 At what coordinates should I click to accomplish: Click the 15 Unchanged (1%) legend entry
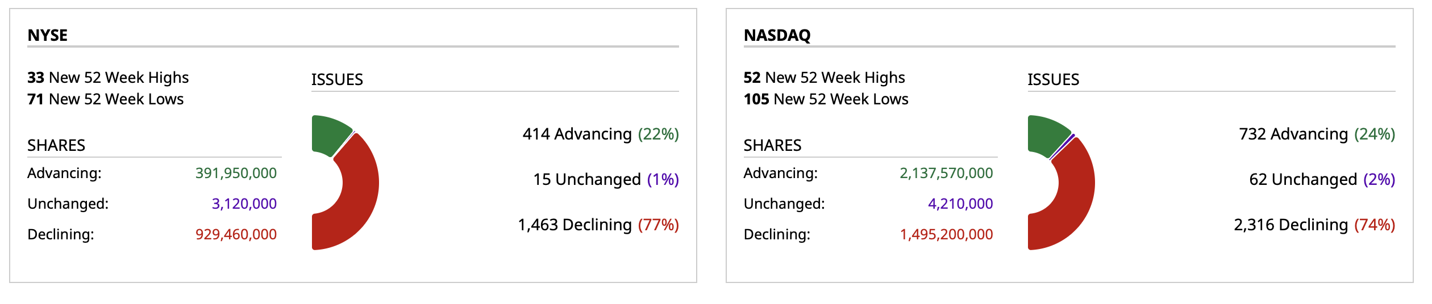tap(606, 179)
